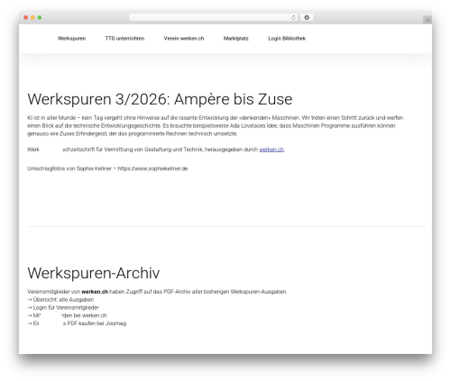
Task: Click the Umschlagfotos von Sophie Kellner line
Action: (x=107, y=168)
